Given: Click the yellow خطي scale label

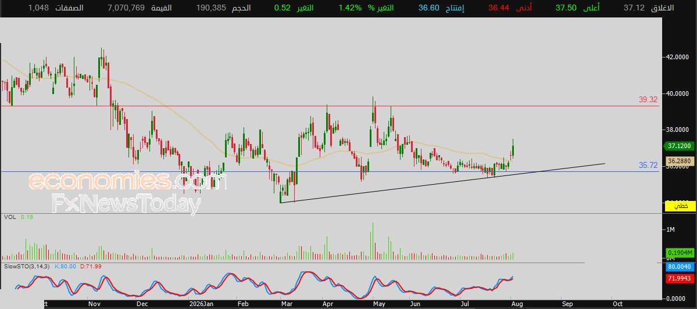Looking at the screenshot, I should coord(679,206).
